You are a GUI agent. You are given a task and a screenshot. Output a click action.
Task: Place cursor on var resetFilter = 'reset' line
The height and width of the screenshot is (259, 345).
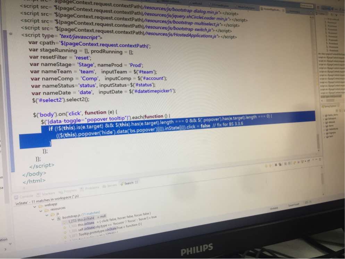tap(60, 57)
